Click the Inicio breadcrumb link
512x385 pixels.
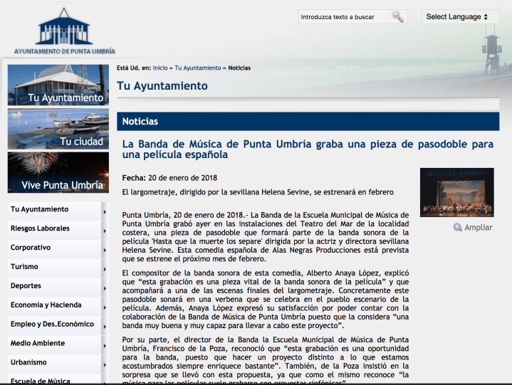coord(160,68)
